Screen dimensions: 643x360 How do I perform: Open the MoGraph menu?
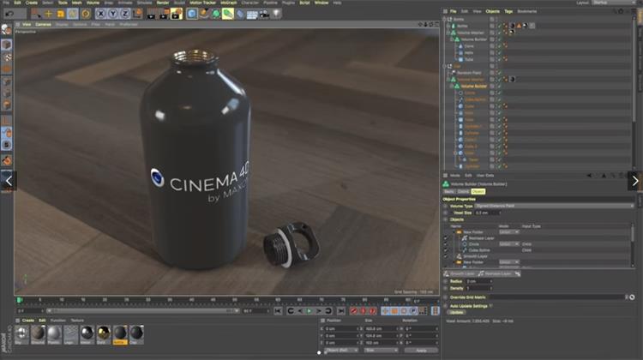coord(227,3)
